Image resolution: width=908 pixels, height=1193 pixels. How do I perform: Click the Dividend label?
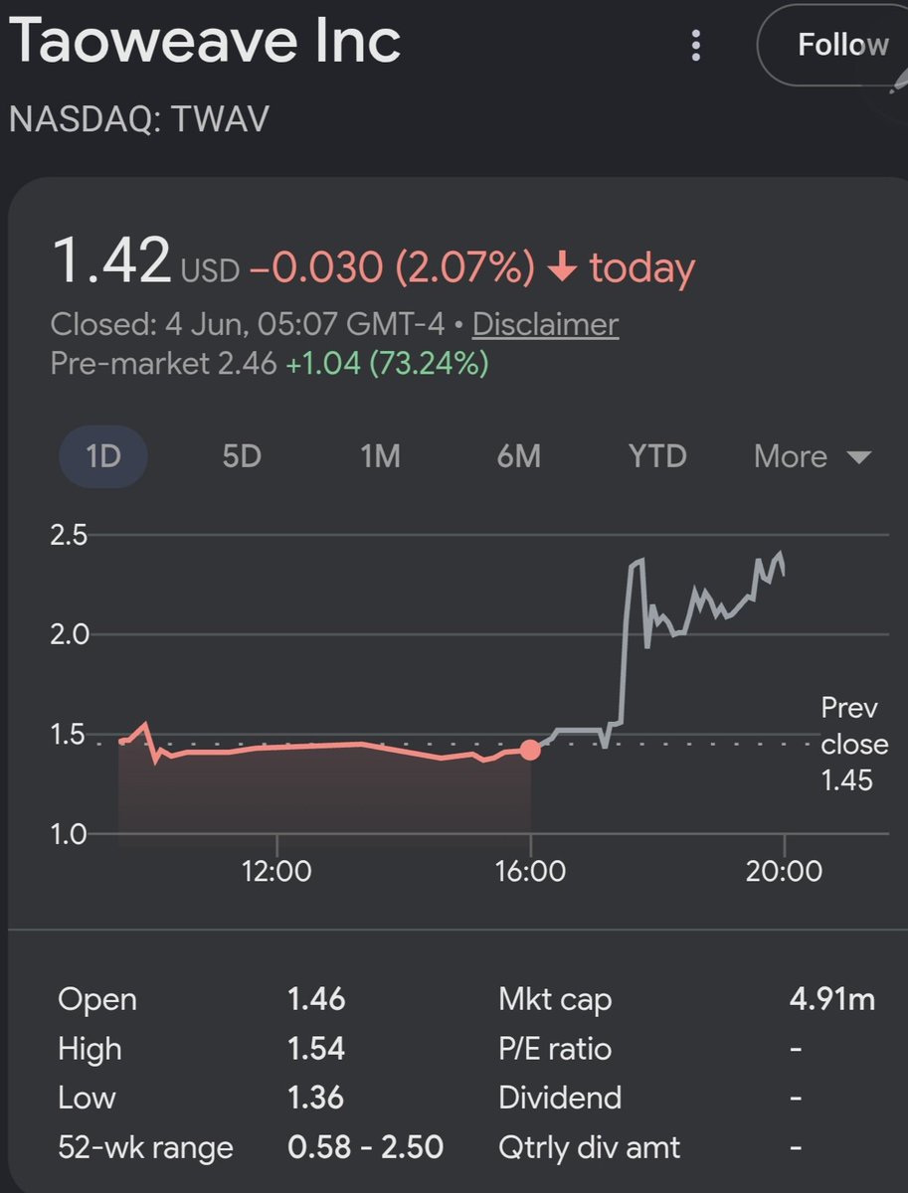tap(560, 1099)
